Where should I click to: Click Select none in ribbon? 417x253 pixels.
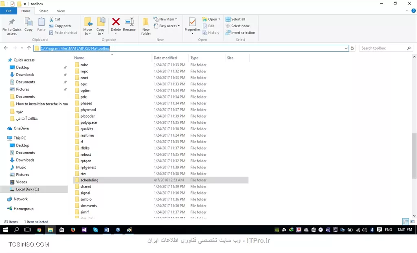[x=238, y=26]
